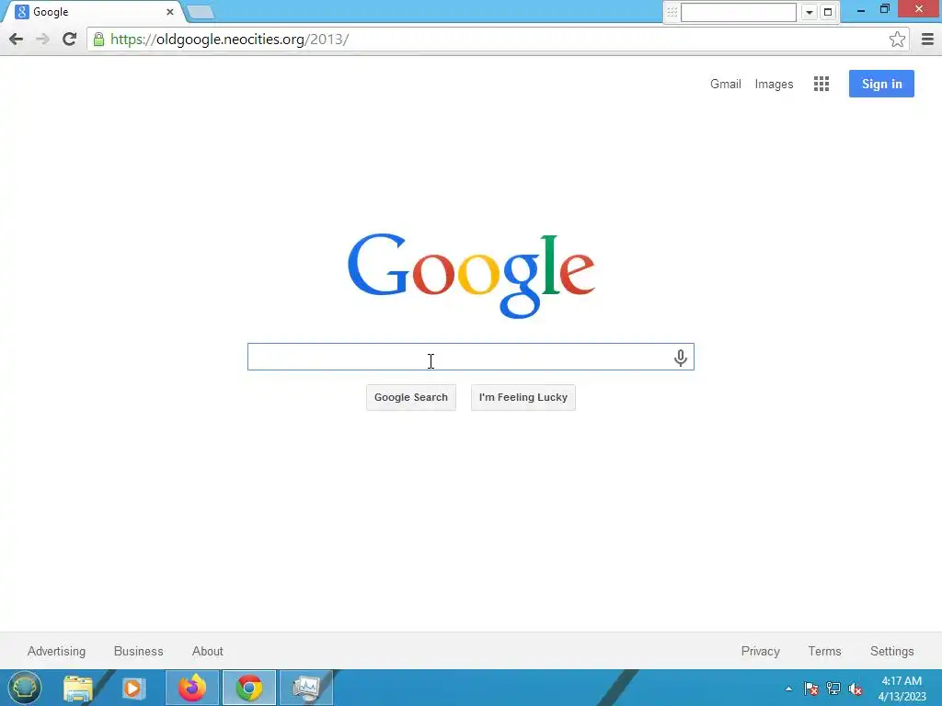The height and width of the screenshot is (706, 942).
Task: Start voice search with the microphone icon
Action: pos(680,358)
